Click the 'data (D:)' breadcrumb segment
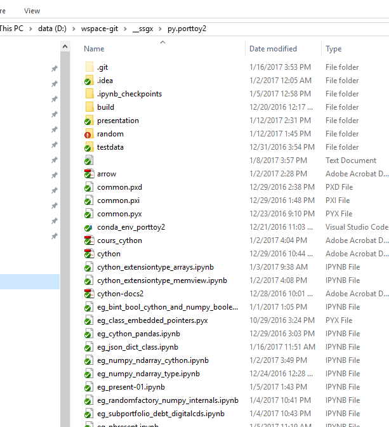This screenshot has height=427, width=389. point(52,29)
